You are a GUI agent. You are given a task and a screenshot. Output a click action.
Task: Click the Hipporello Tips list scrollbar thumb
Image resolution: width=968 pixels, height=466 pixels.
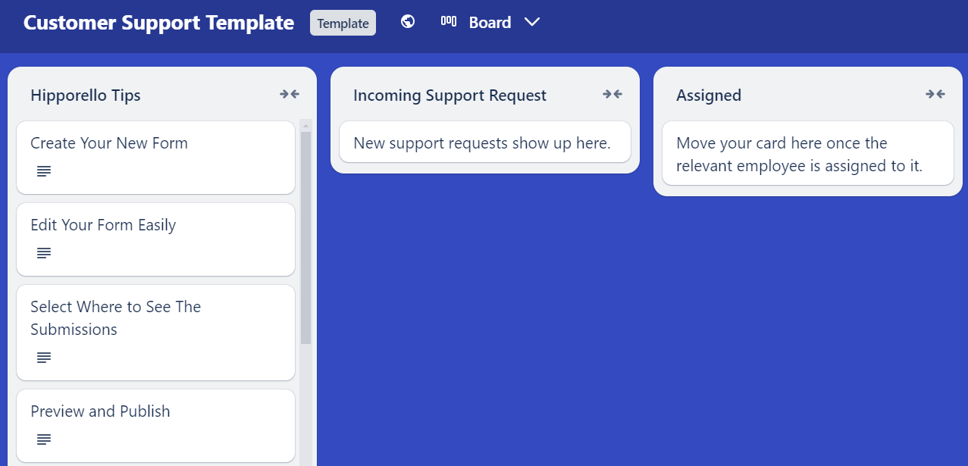[306, 238]
